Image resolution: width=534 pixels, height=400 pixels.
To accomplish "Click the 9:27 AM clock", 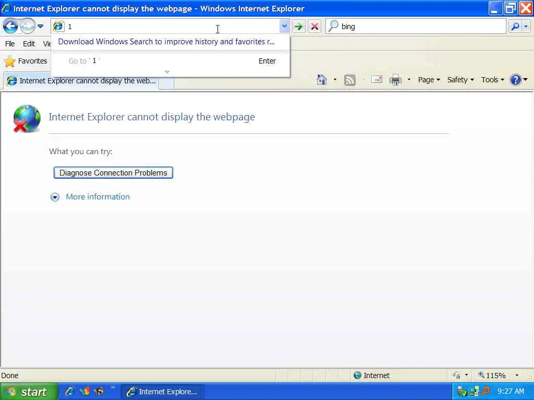I will coord(511,392).
